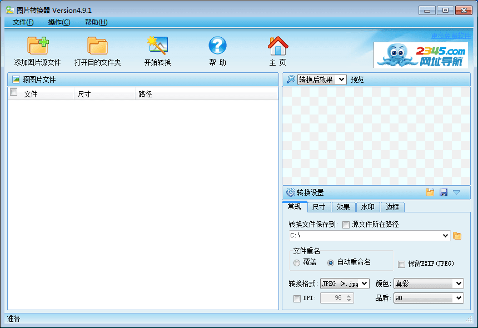Switch to the 水印 watermark tab
478x328 pixels.
[367, 207]
